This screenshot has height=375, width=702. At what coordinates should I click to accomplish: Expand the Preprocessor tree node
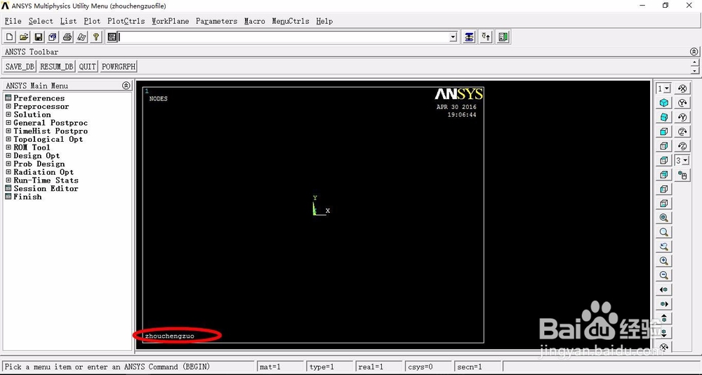click(x=8, y=106)
